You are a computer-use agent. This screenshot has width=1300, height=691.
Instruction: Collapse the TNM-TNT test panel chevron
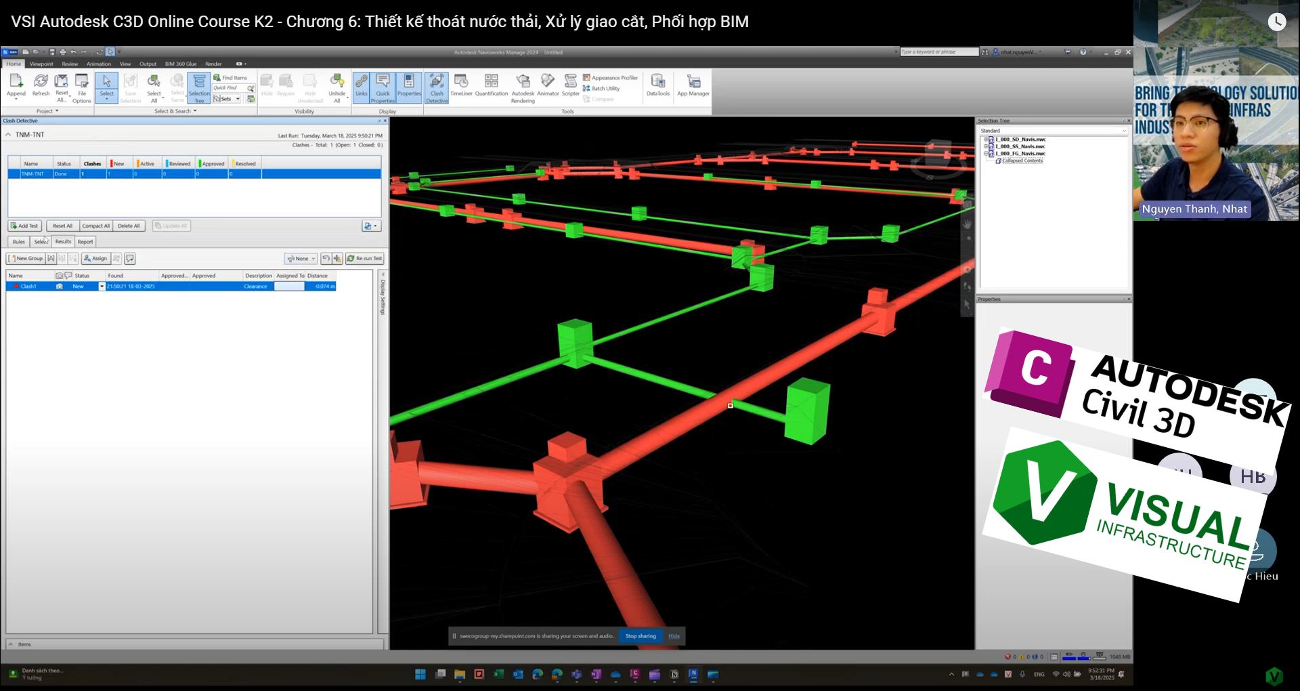[9, 135]
